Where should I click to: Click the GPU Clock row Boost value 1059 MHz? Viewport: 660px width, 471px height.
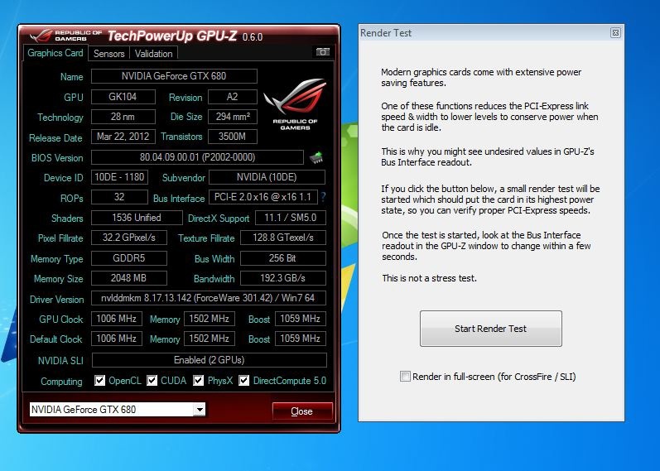[301, 319]
